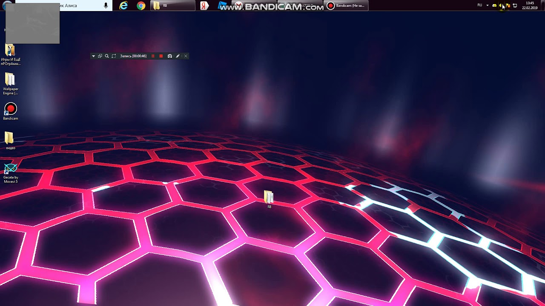Viewport: 545px width, 306px height.
Task: Click the magnifier search icon in Bandicam bar
Action: tap(107, 56)
